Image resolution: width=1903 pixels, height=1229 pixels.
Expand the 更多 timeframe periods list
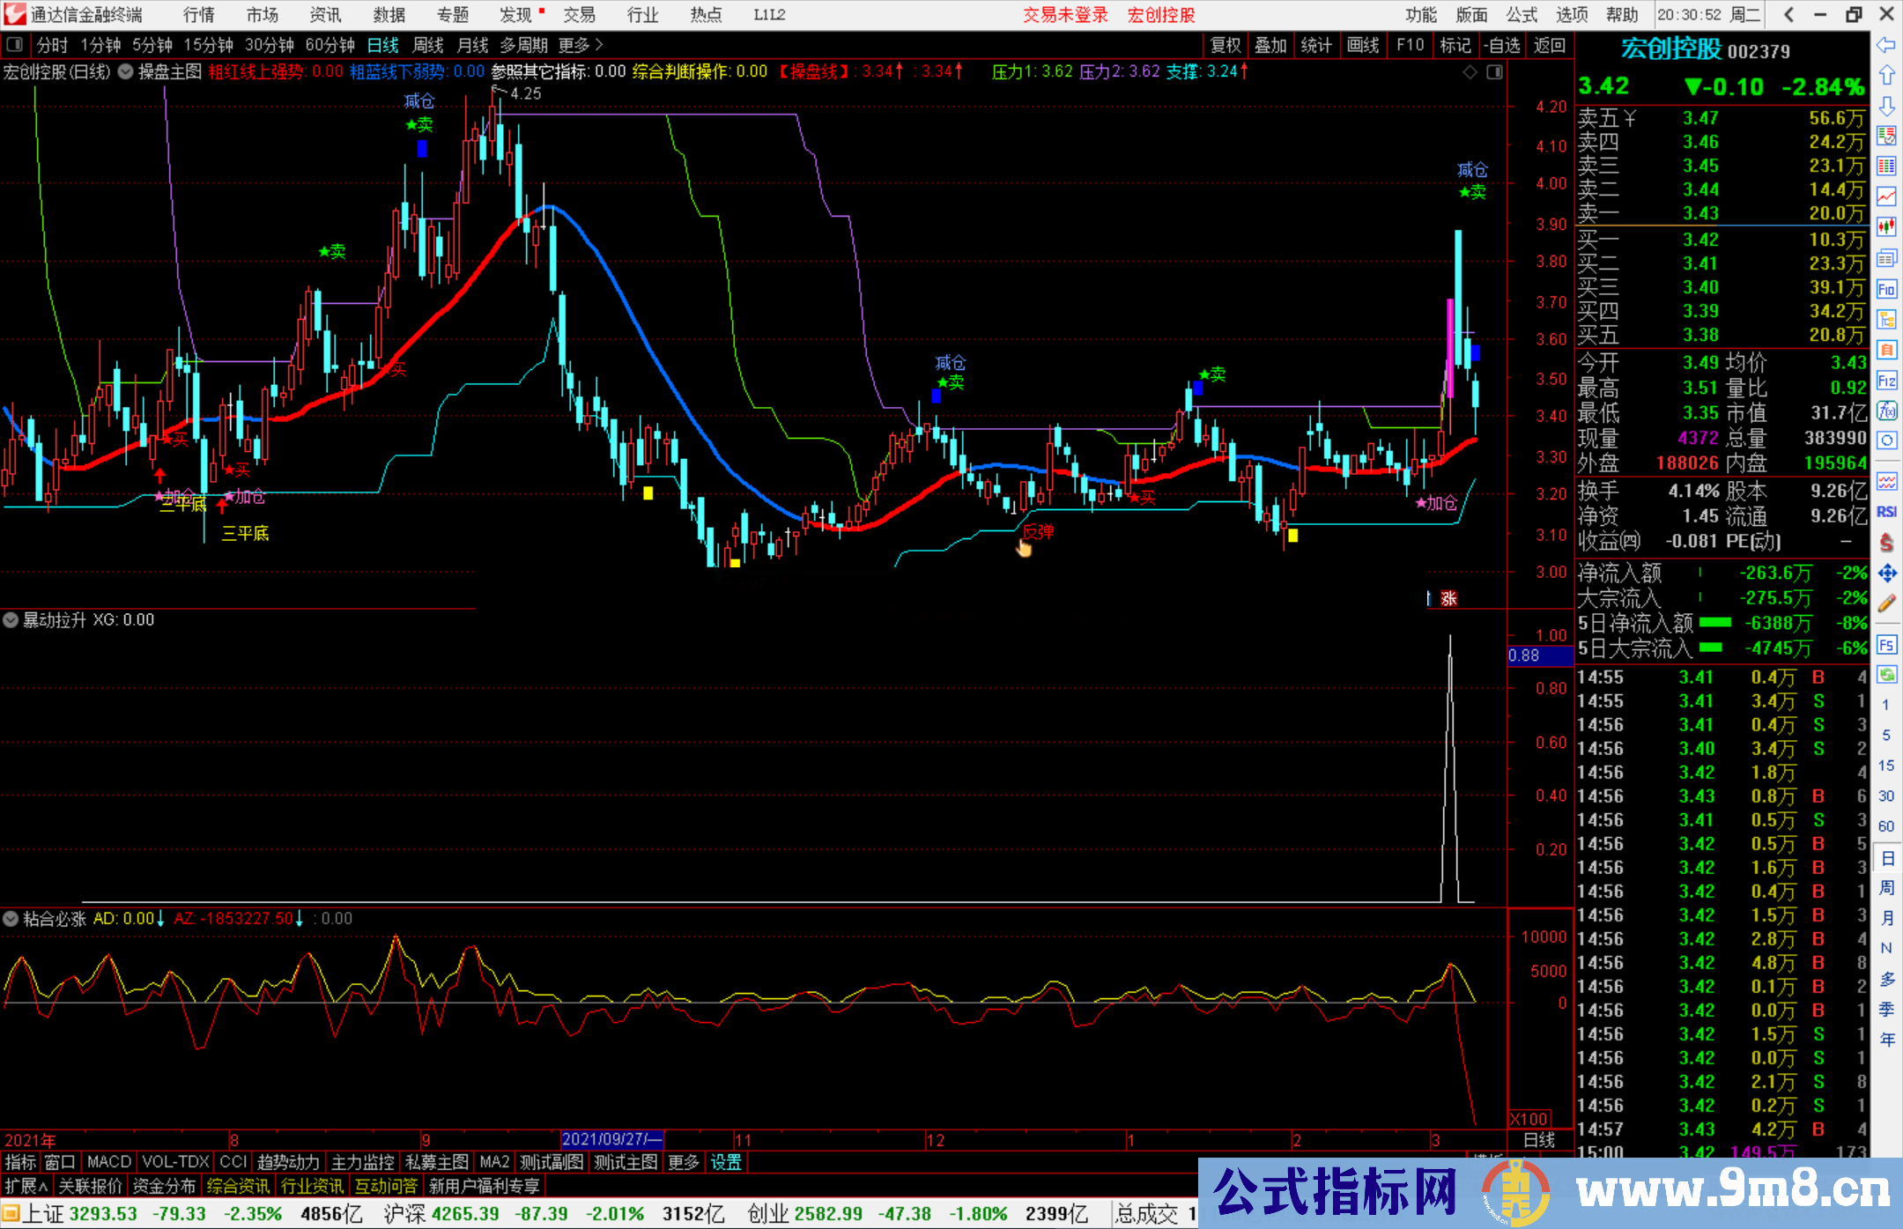point(580,45)
